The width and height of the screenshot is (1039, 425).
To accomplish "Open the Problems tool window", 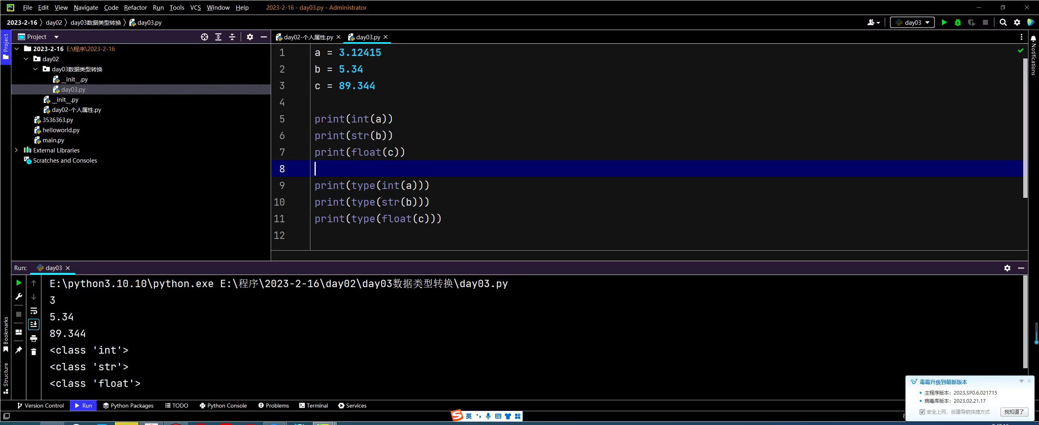I will tap(274, 406).
